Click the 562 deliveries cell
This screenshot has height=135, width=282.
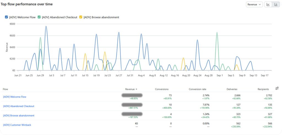(238, 123)
